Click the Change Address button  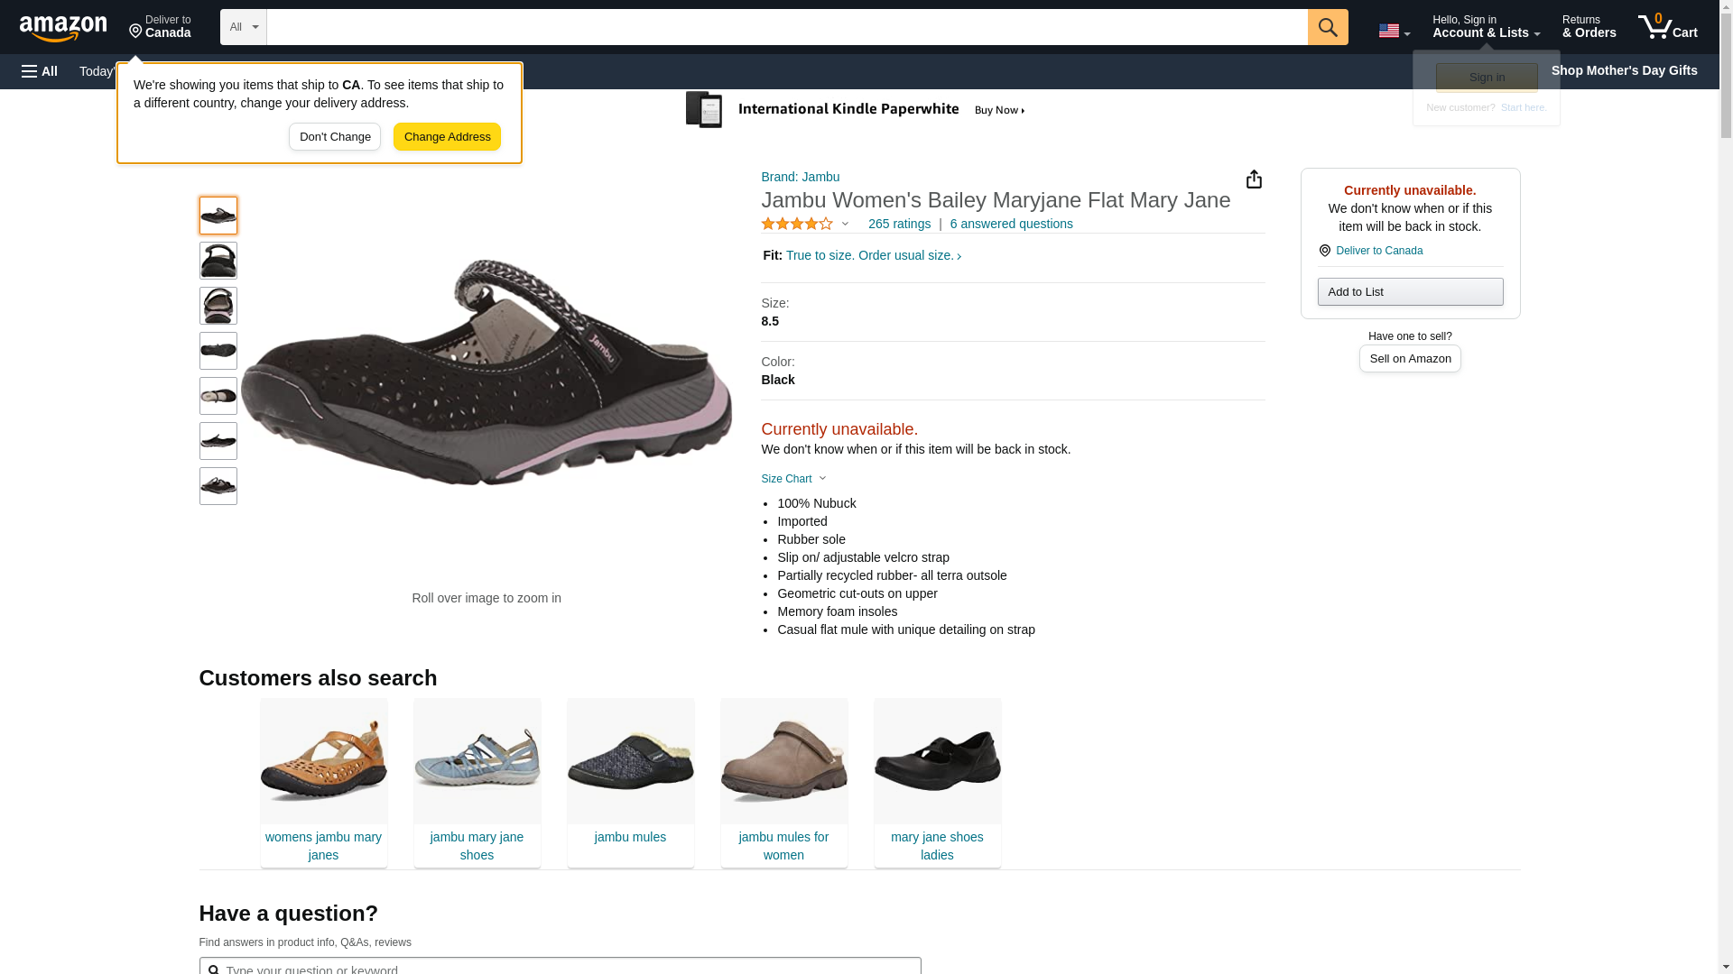447,137
